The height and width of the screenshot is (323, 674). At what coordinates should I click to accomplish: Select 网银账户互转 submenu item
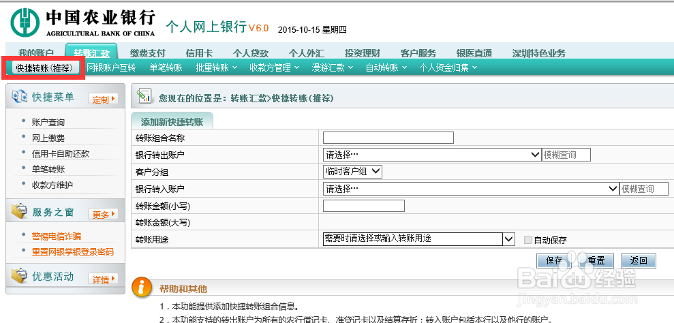tap(111, 67)
